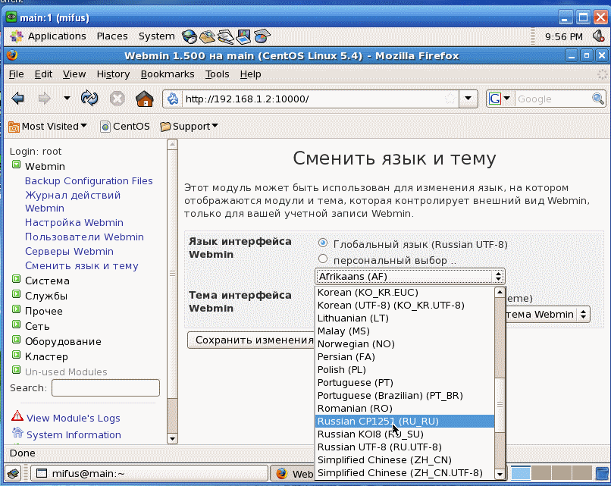Expand the Оборудование category

point(17,340)
